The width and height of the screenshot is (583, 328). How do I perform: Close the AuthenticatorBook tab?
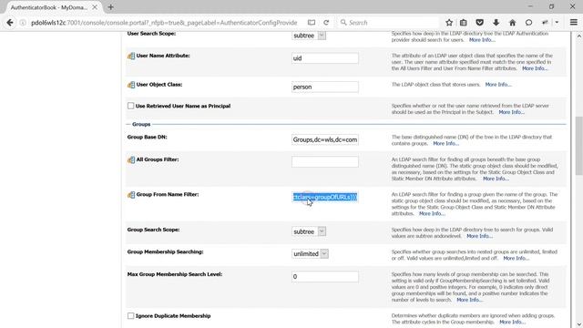[x=95, y=7]
